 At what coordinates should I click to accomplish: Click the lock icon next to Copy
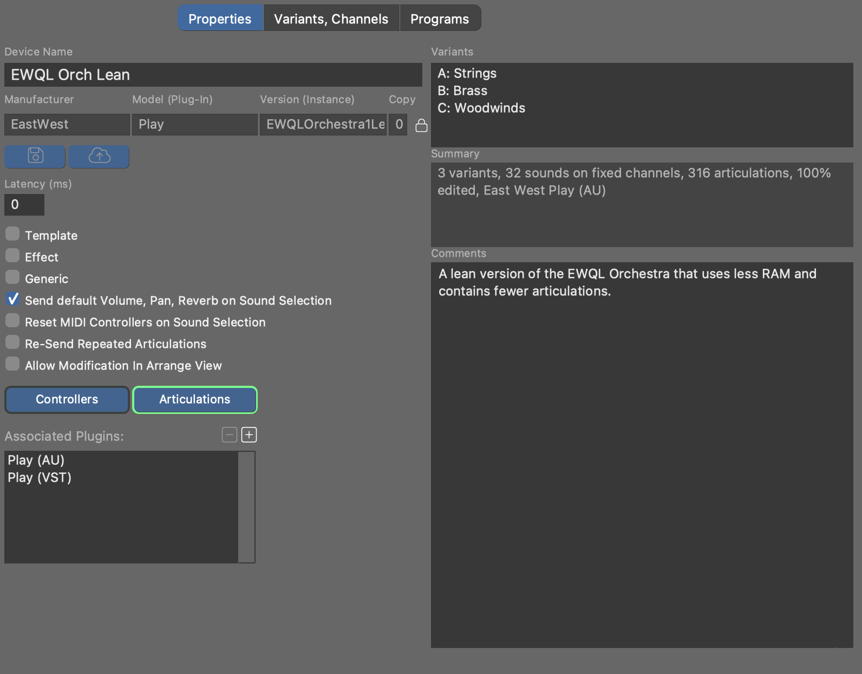click(x=421, y=126)
